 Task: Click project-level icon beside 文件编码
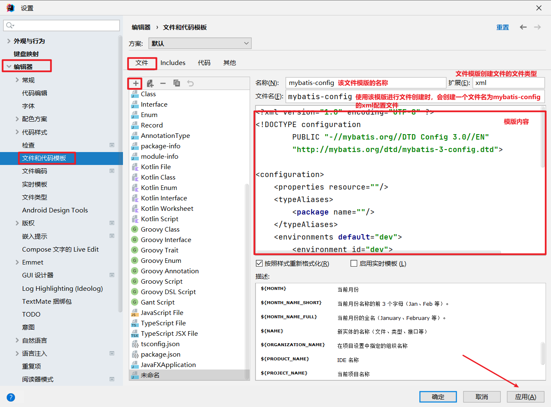click(x=112, y=171)
